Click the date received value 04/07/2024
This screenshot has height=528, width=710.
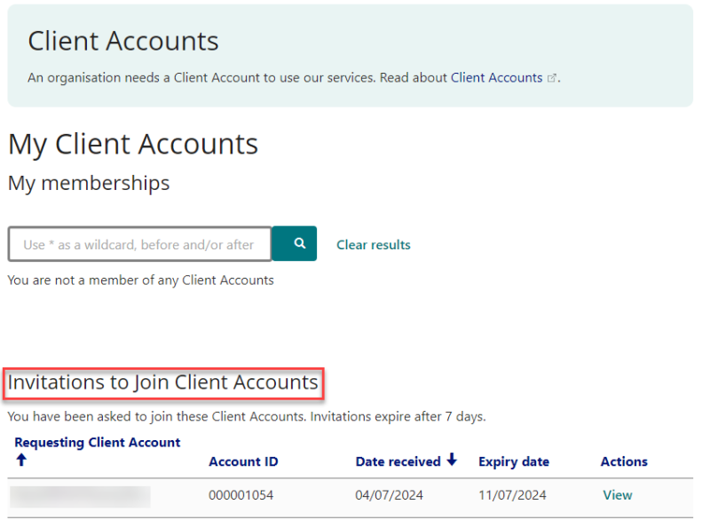pyautogui.click(x=387, y=495)
